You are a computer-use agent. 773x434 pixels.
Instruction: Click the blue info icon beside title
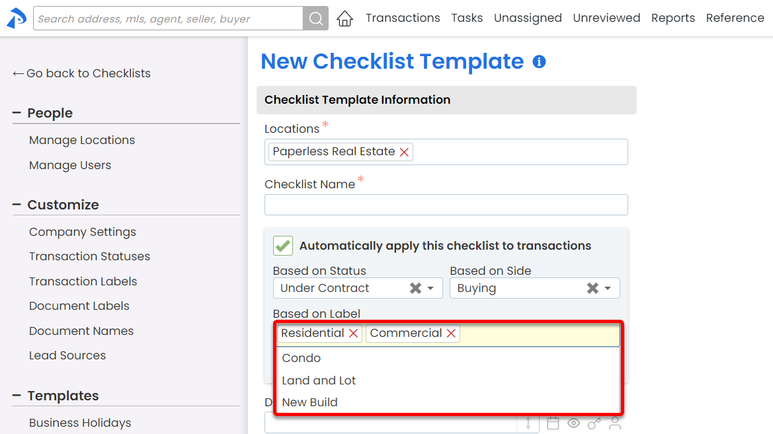pos(540,62)
